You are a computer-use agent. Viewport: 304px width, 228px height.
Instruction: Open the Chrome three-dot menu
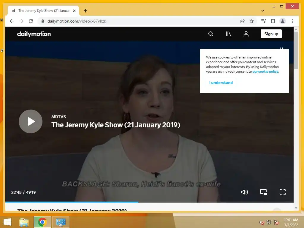[292, 21]
